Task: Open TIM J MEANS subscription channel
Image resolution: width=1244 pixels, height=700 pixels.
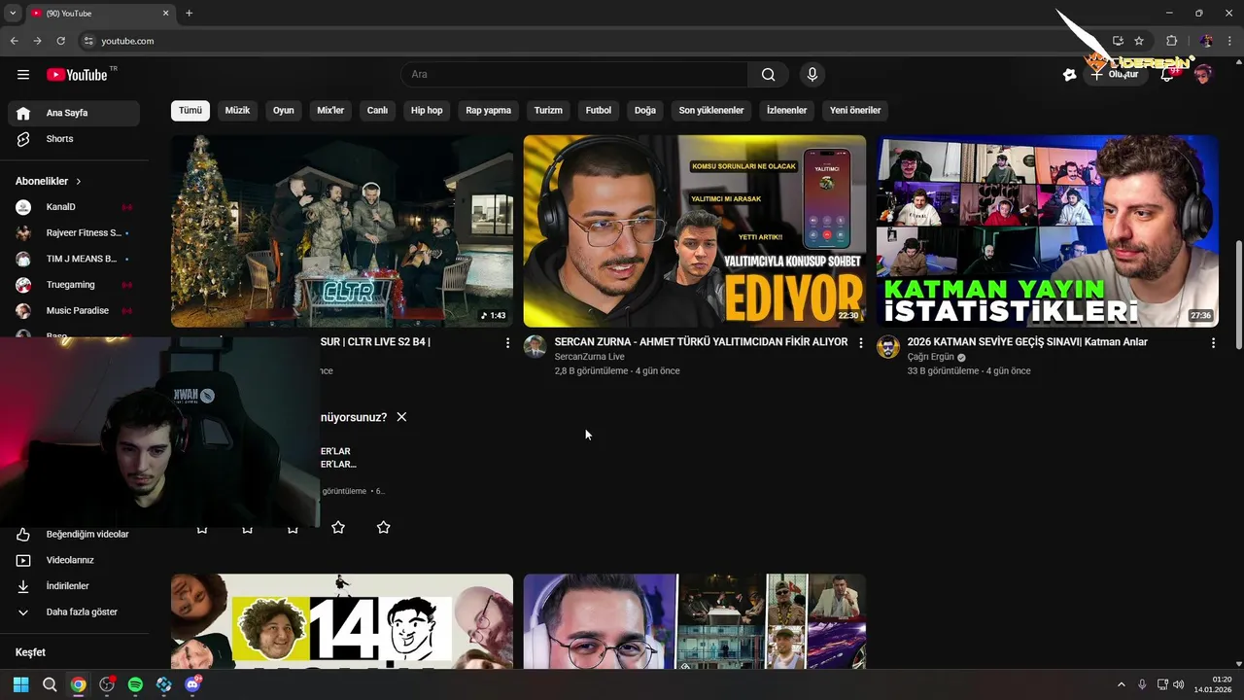Action: (x=74, y=259)
